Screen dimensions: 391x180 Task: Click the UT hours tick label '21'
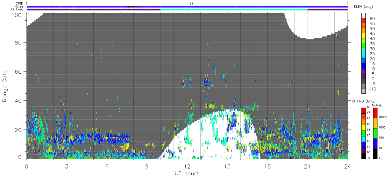click(x=307, y=166)
